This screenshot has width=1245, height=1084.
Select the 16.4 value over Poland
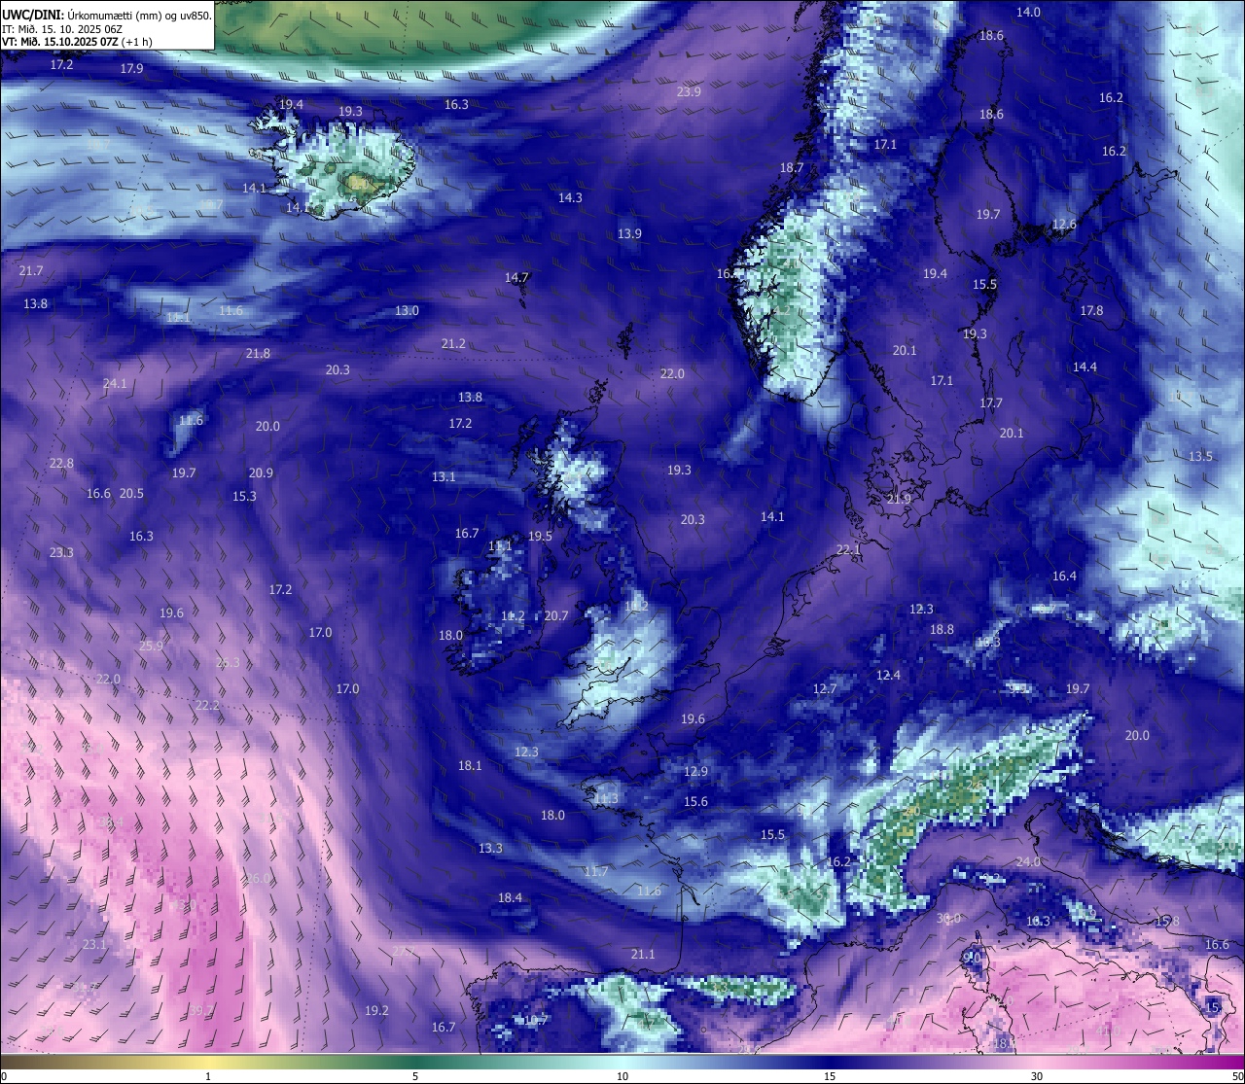1064,576
